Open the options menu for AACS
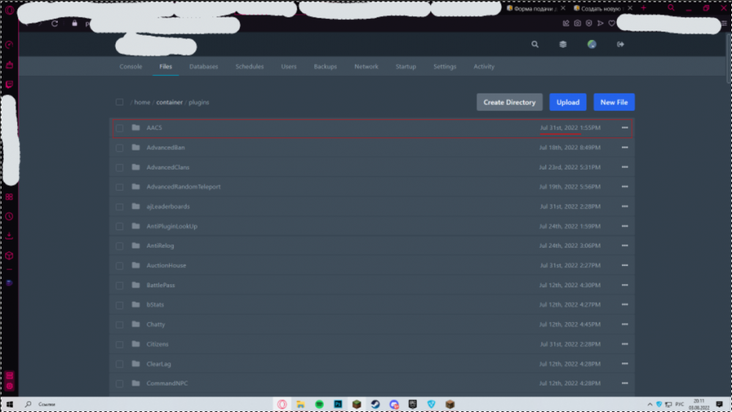 624,128
